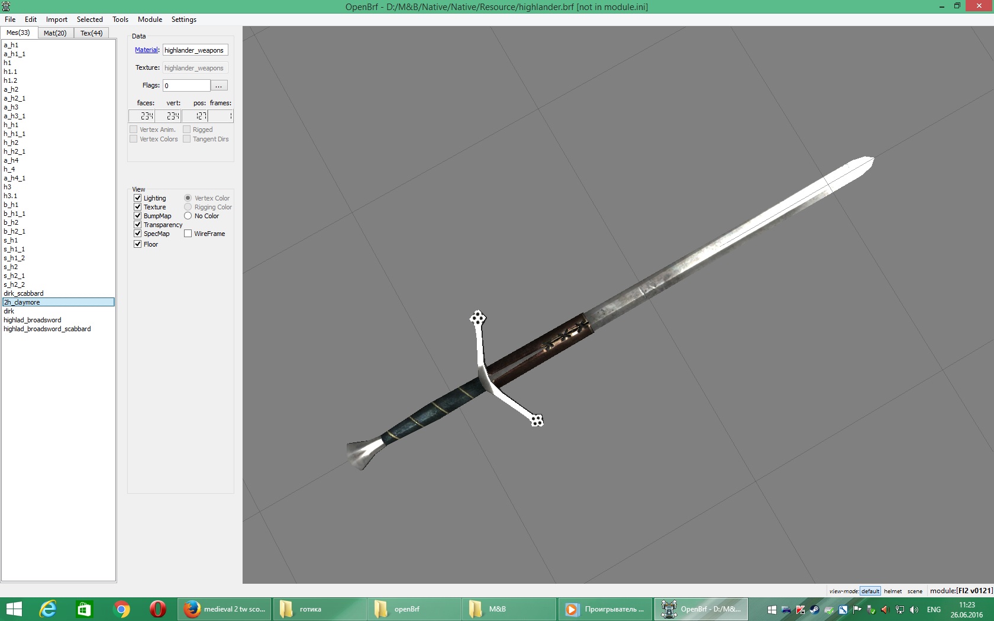The height and width of the screenshot is (621, 994).
Task: Switch ENG input language indicator
Action: pyautogui.click(x=934, y=610)
